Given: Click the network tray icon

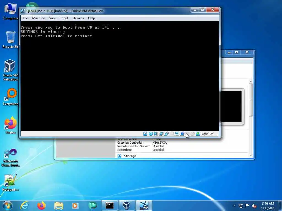Looking at the screenshot, I should click(241, 206).
